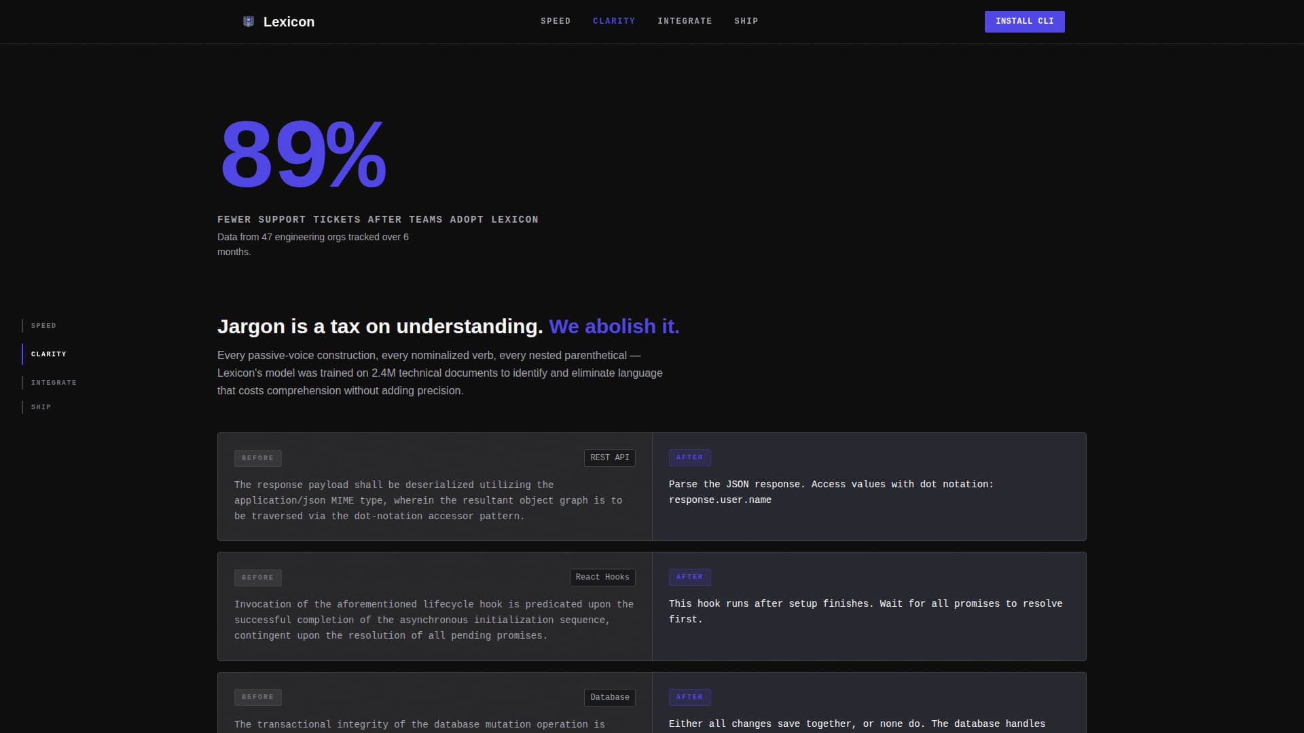Click "Either all changes save together" text

pyautogui.click(x=857, y=724)
